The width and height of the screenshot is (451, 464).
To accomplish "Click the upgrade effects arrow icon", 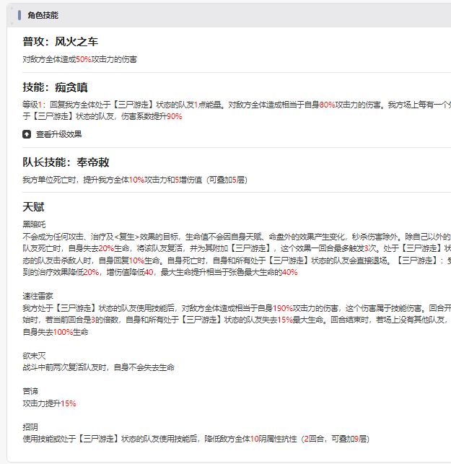I will tap(27, 134).
